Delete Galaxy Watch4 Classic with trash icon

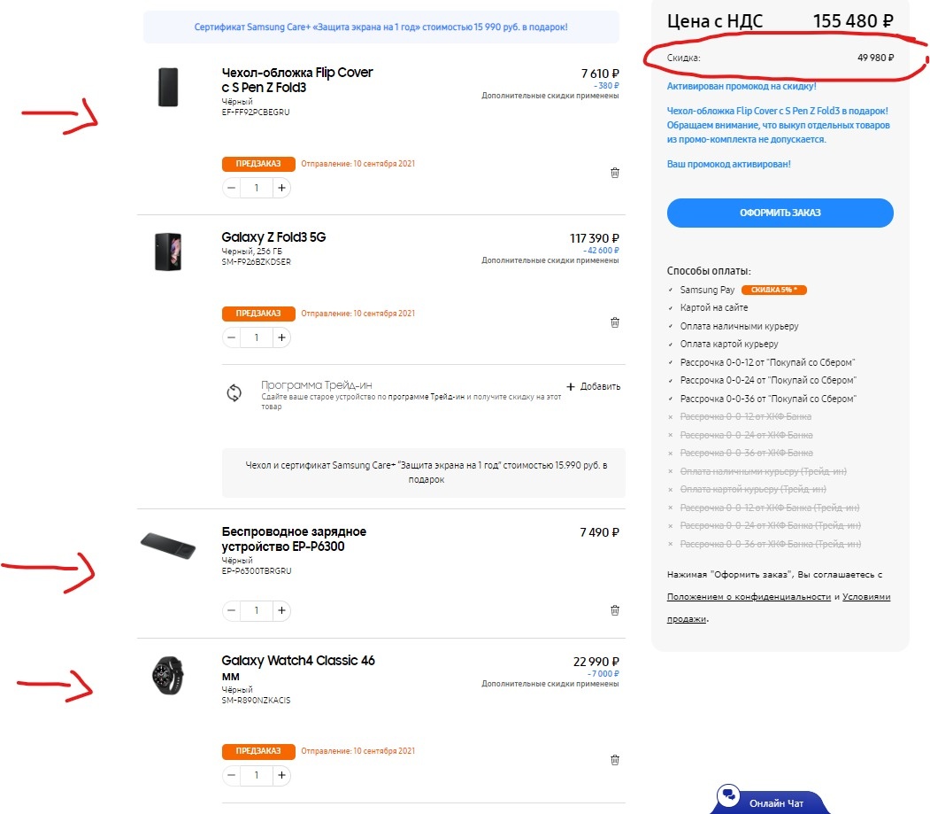pyautogui.click(x=614, y=759)
